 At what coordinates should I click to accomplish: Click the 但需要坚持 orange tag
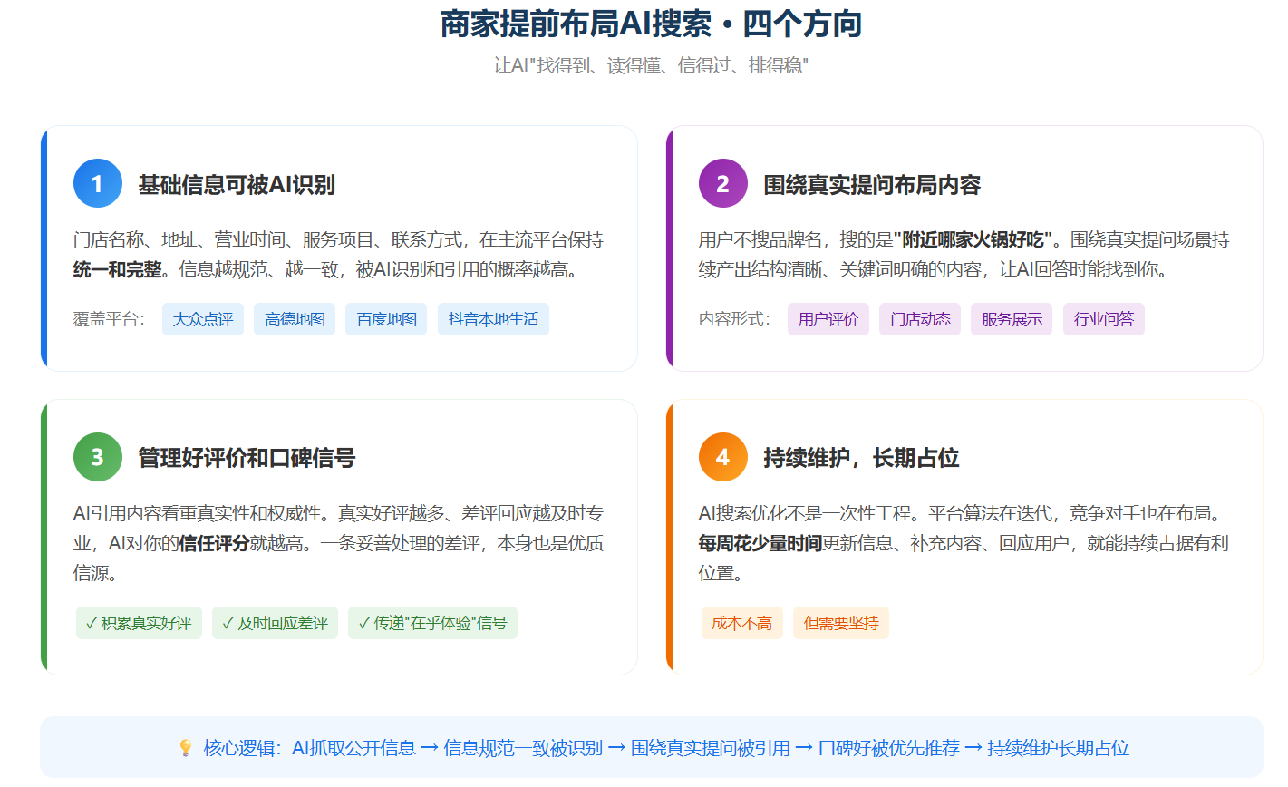click(x=841, y=623)
